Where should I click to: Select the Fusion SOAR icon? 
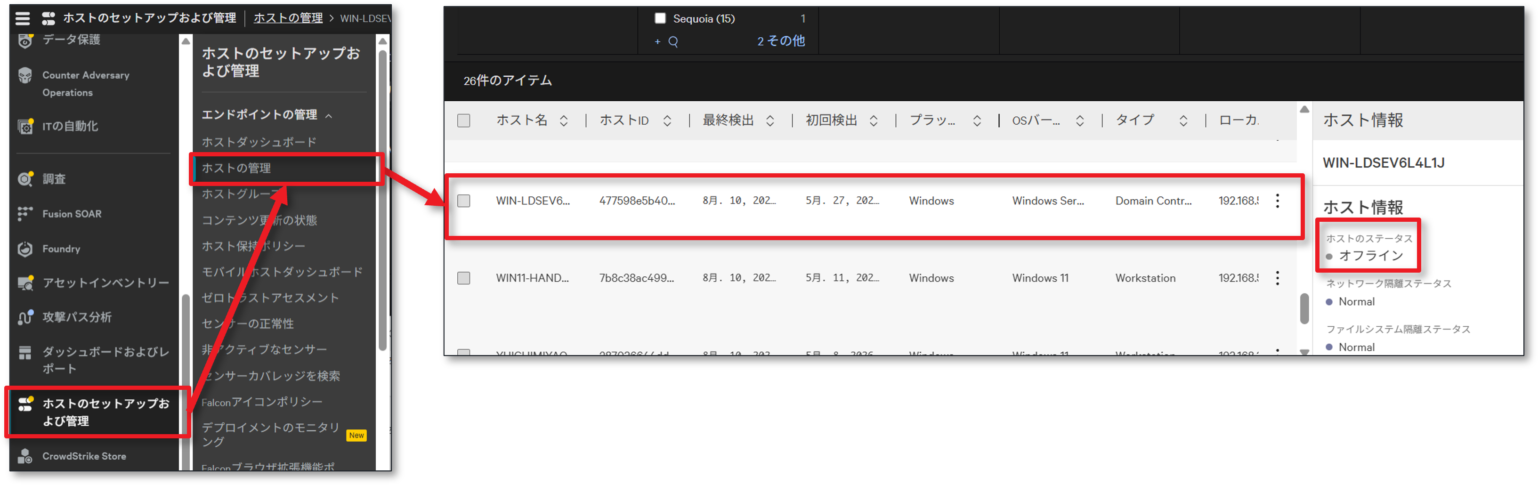click(25, 213)
